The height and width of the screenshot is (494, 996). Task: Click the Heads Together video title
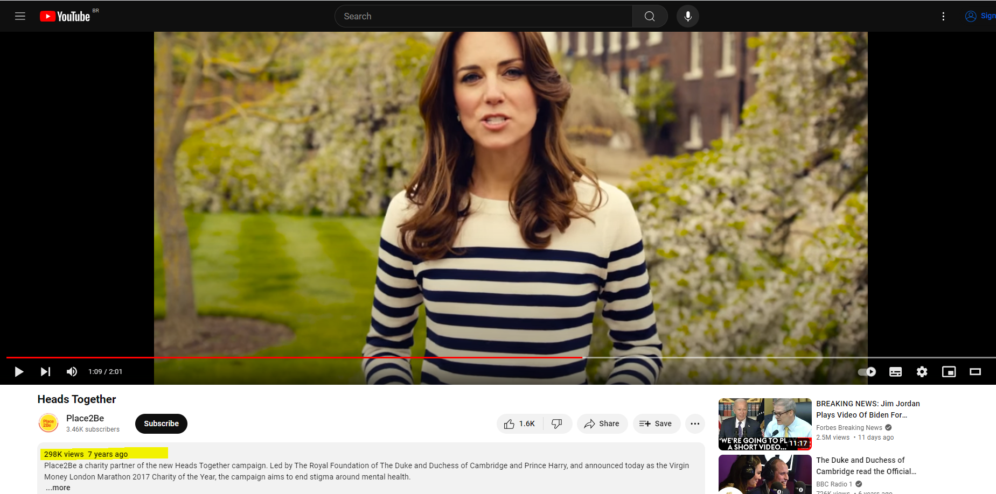(x=76, y=399)
